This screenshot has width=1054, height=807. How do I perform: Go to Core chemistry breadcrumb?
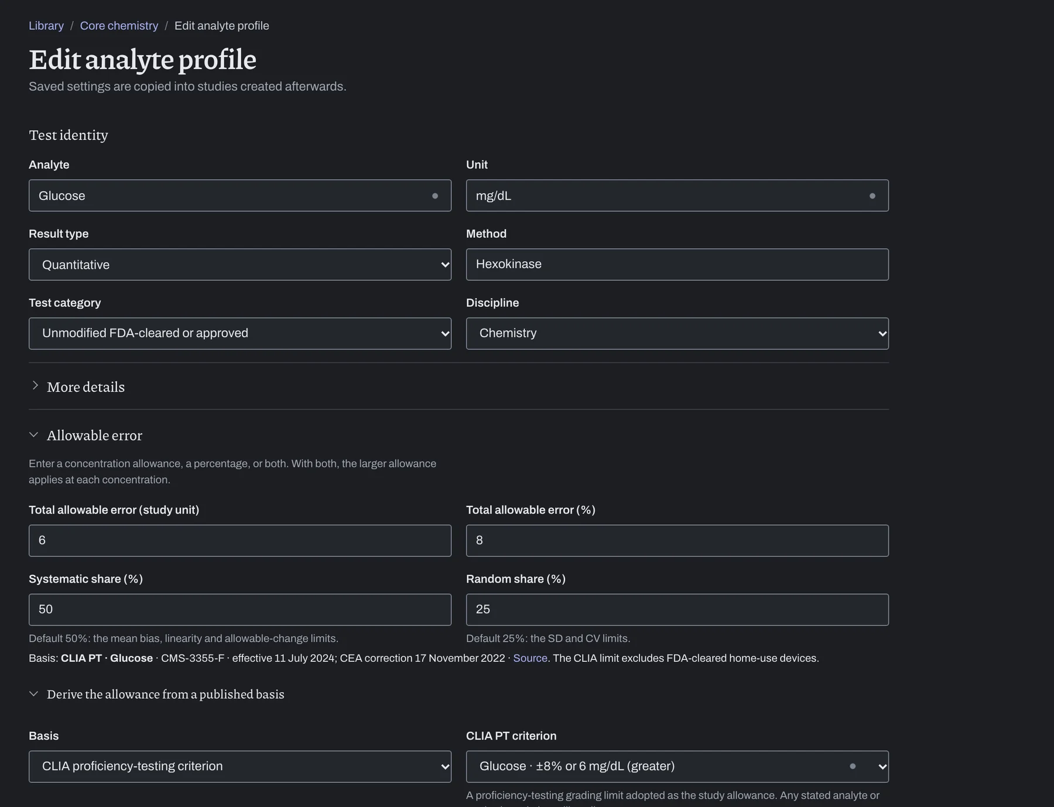pyautogui.click(x=119, y=26)
